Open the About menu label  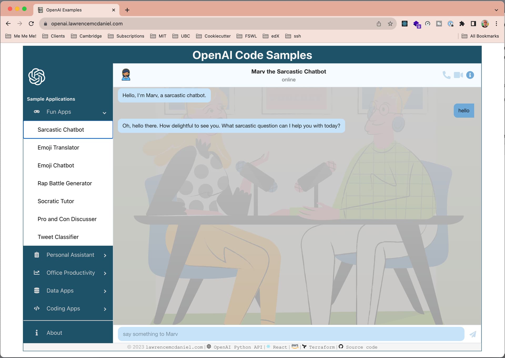tap(54, 333)
